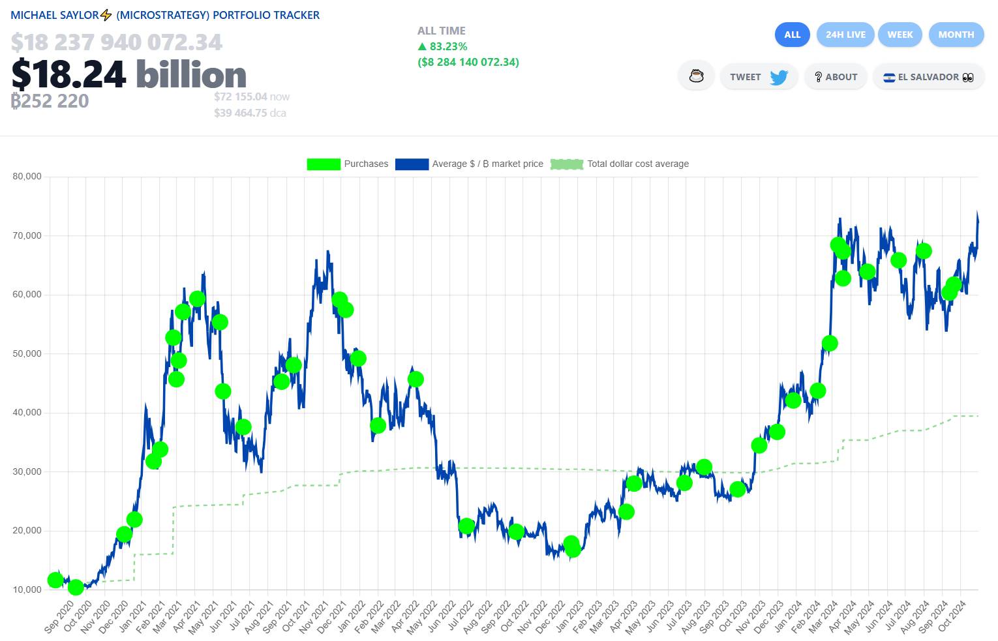Click the first purchase marker in Sep 2020

click(x=55, y=580)
